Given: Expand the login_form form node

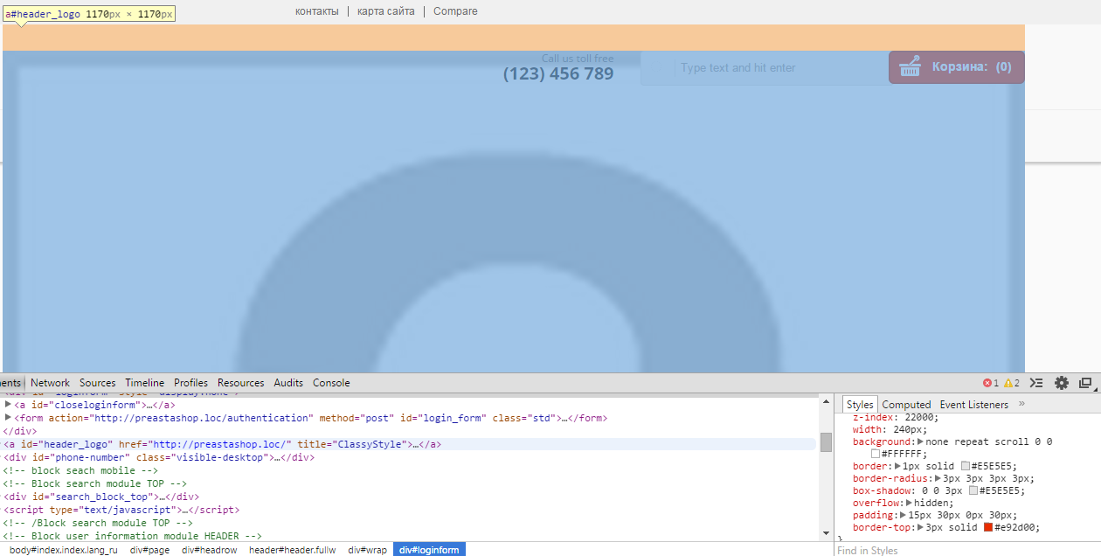Looking at the screenshot, I should coord(8,418).
